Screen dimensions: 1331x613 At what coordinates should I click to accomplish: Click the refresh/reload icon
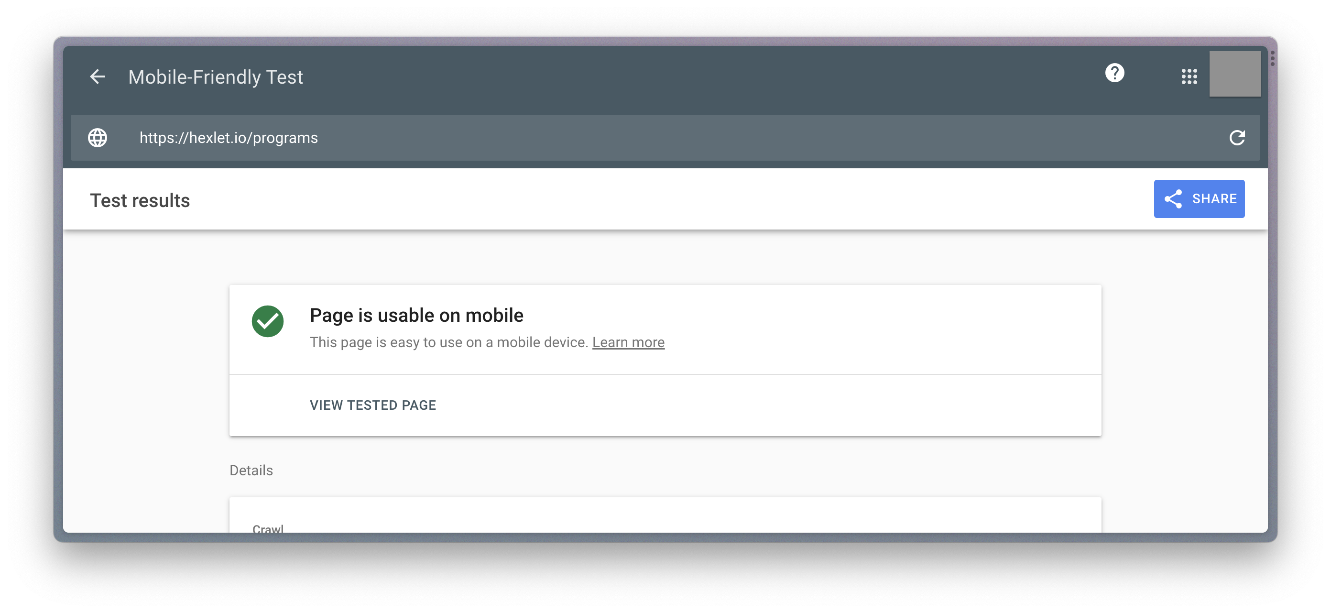[1238, 138]
